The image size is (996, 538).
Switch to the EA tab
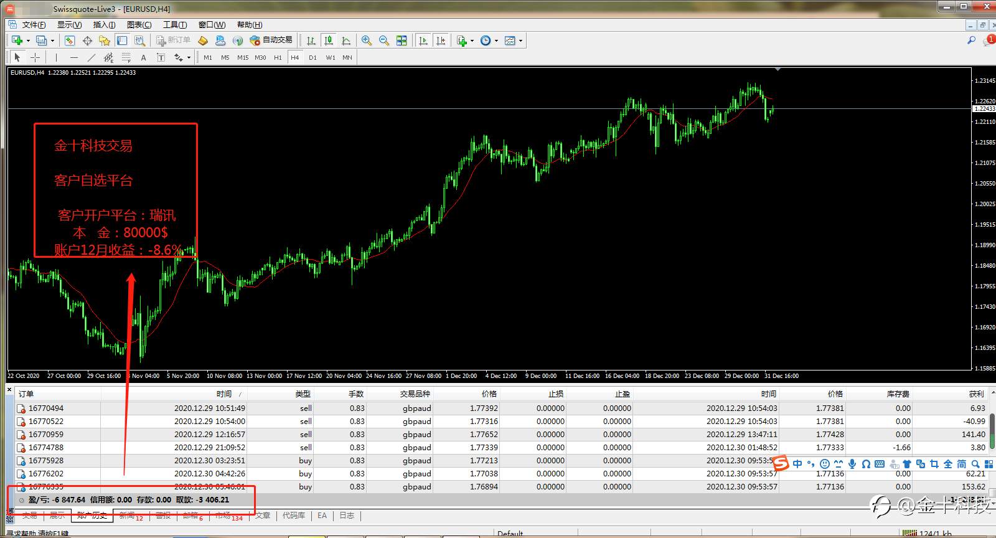point(322,516)
